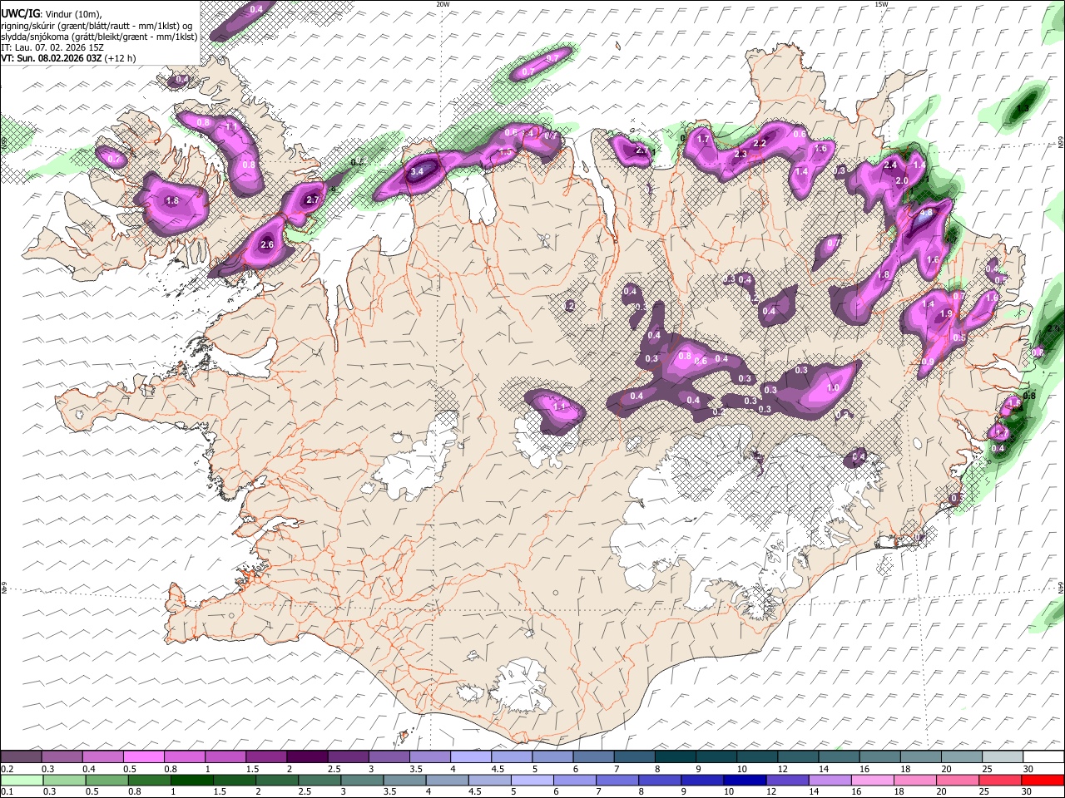Pick the deep blue swatch at rain legend 10
Image resolution: width=1065 pixels, height=798 pixels.
(x=743, y=780)
